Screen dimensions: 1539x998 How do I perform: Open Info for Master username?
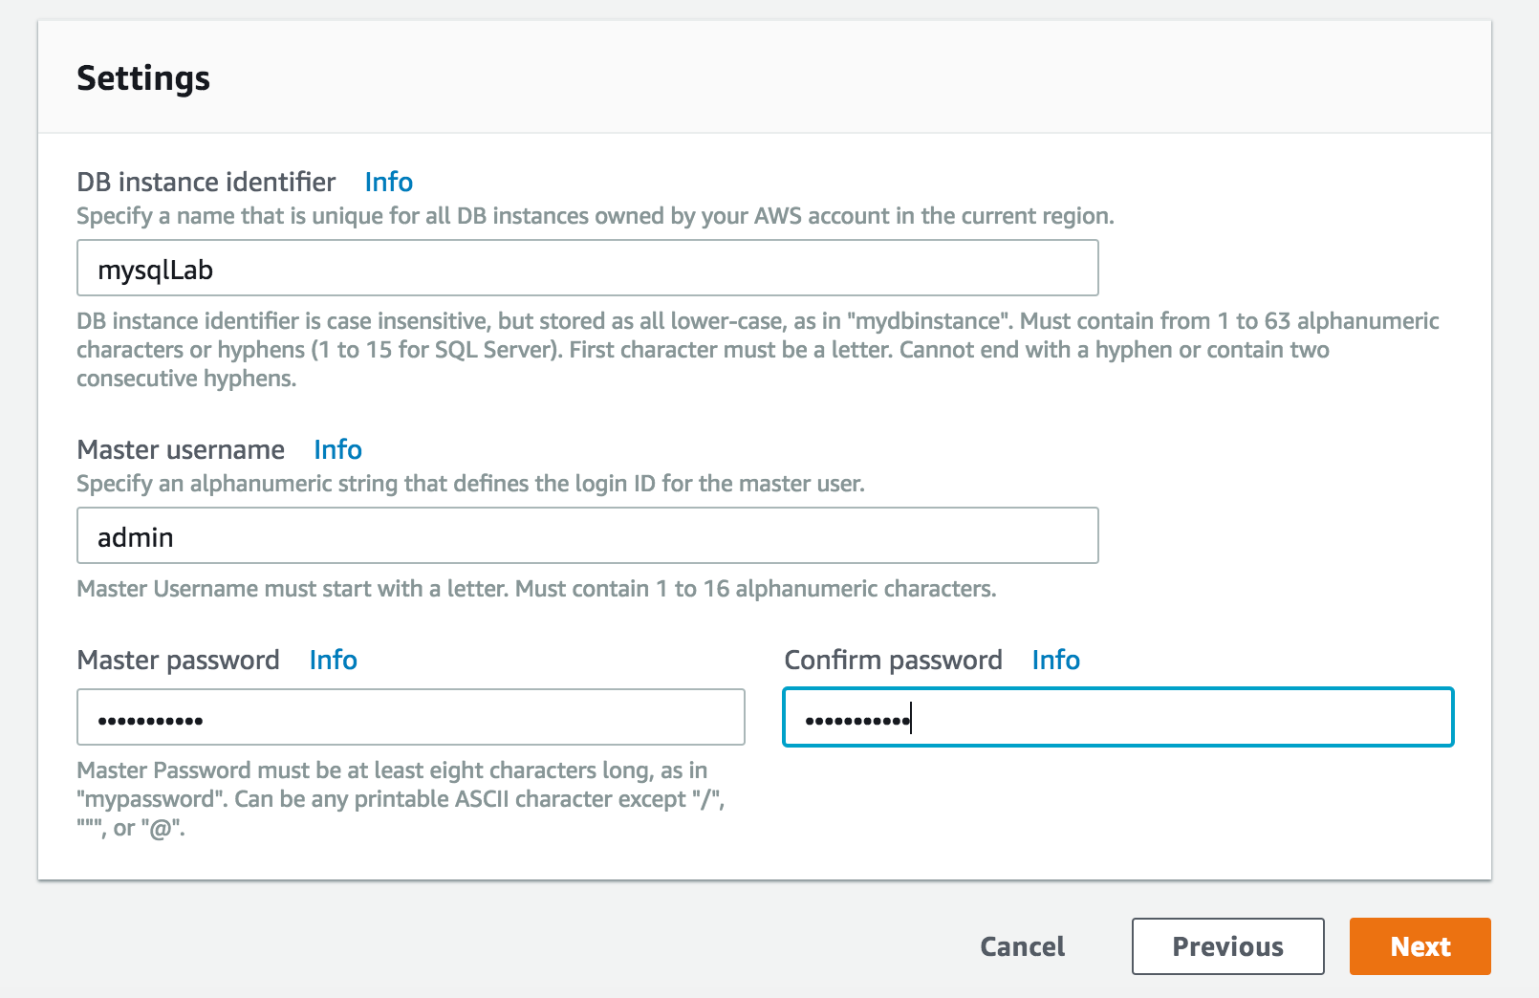pyautogui.click(x=337, y=449)
